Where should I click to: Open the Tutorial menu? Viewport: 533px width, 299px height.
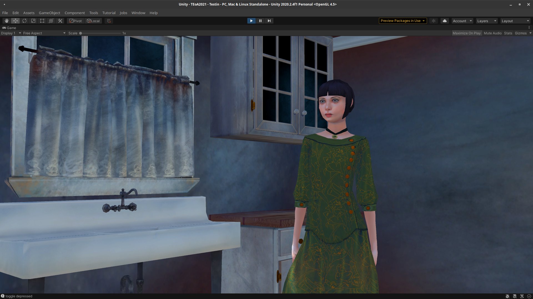click(x=109, y=13)
